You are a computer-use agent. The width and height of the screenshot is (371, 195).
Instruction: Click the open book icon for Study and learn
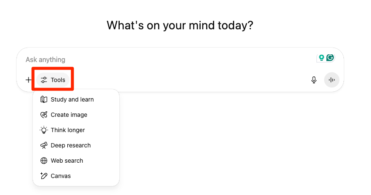point(43,99)
